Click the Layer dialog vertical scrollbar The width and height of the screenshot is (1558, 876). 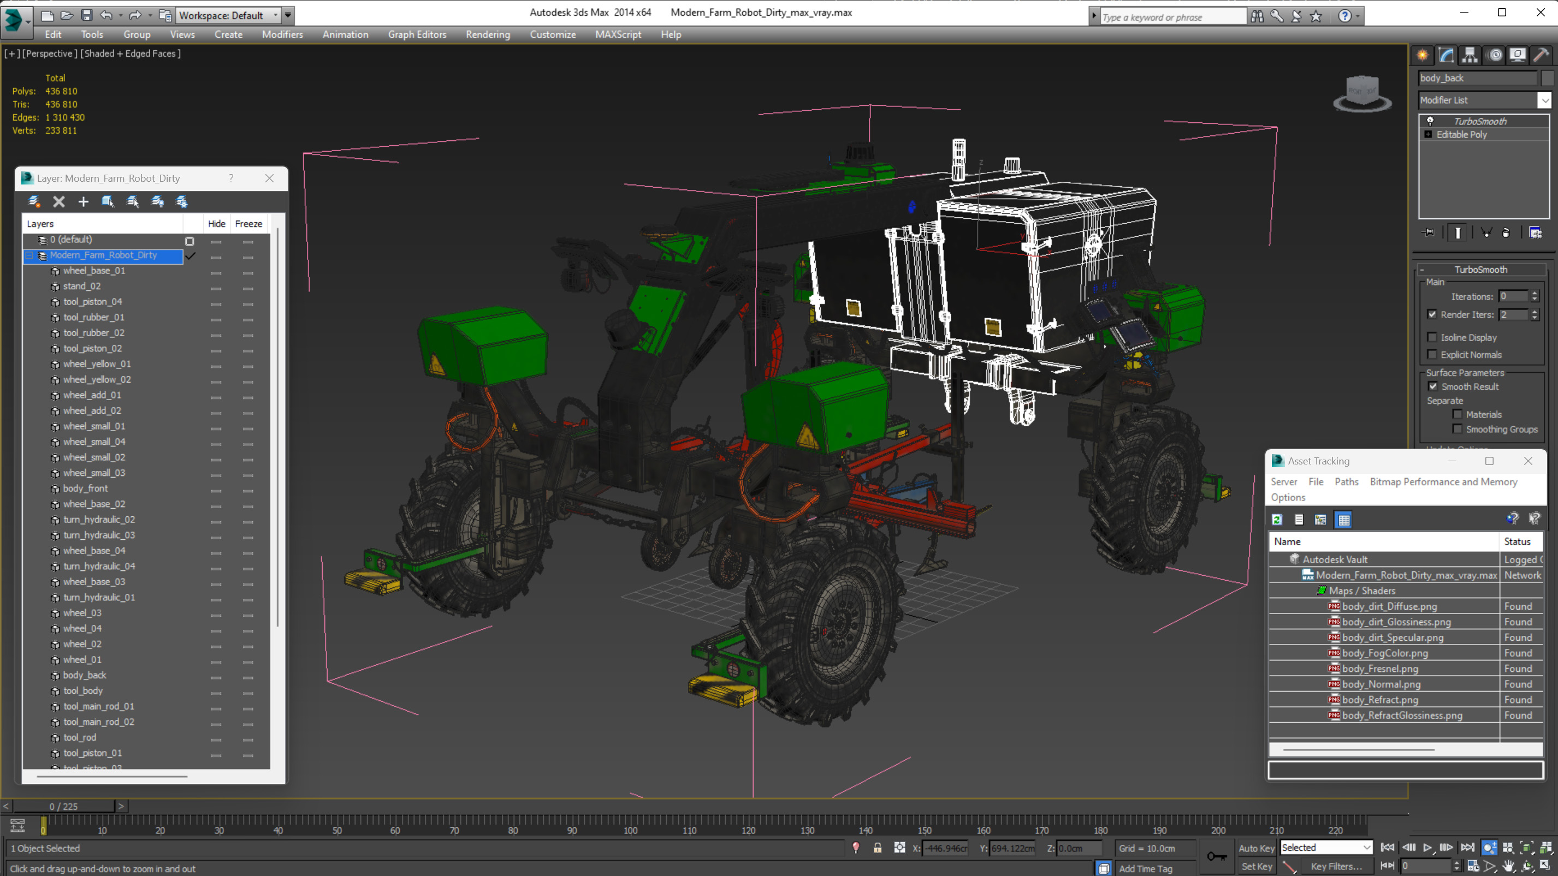[277, 426]
